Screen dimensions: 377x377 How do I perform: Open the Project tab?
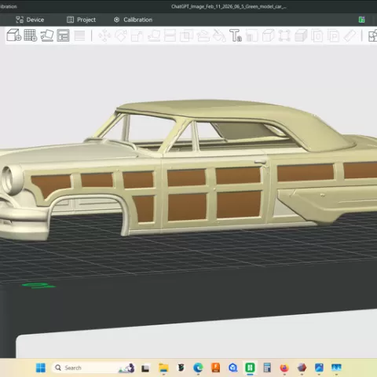(81, 20)
